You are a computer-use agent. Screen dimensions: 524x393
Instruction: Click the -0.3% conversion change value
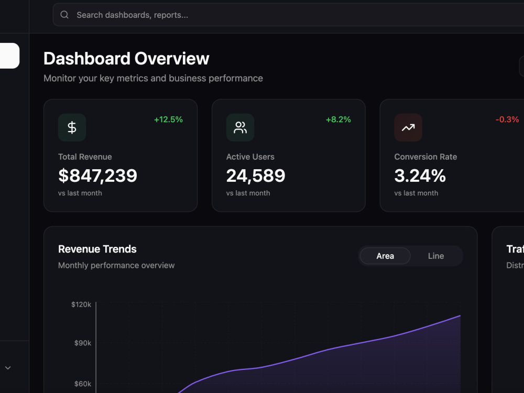[507, 119]
